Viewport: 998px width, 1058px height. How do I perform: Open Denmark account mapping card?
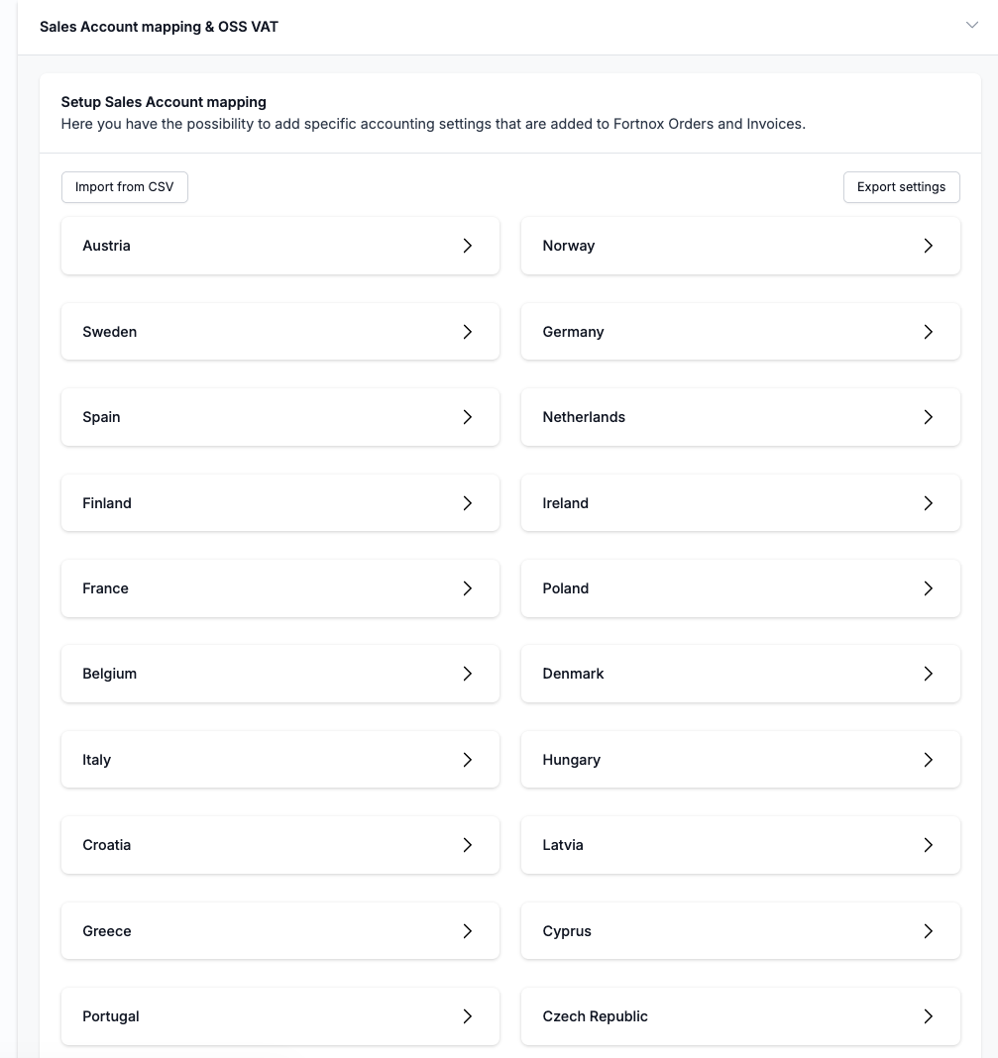[x=740, y=674]
